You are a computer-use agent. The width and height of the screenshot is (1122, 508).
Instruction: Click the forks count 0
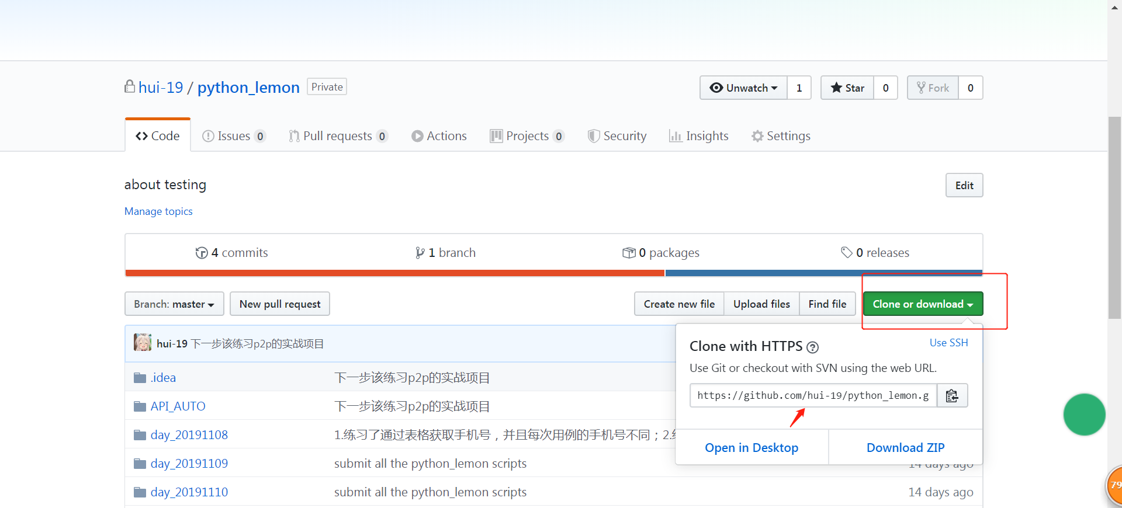(x=971, y=88)
